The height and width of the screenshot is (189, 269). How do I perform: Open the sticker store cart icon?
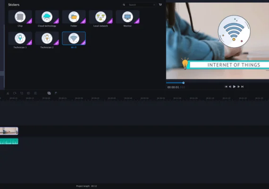160,4
